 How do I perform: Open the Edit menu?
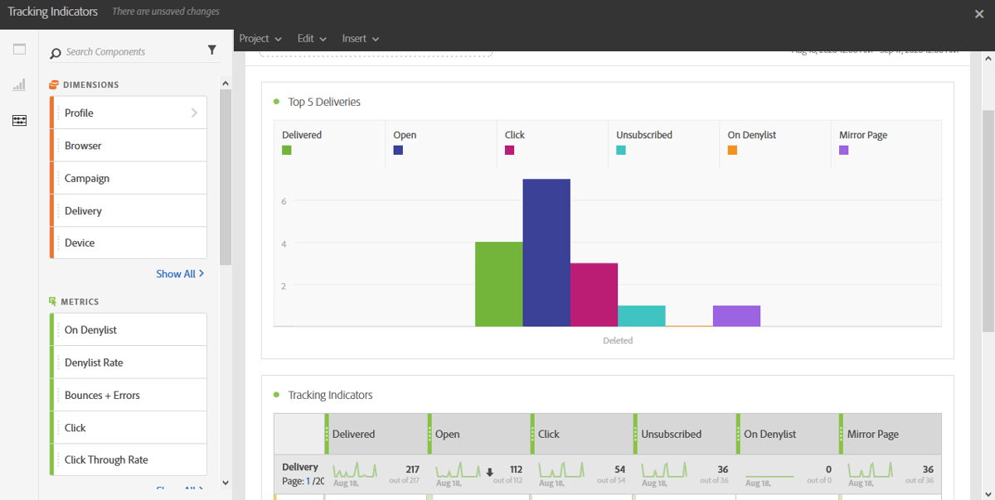[x=312, y=38]
